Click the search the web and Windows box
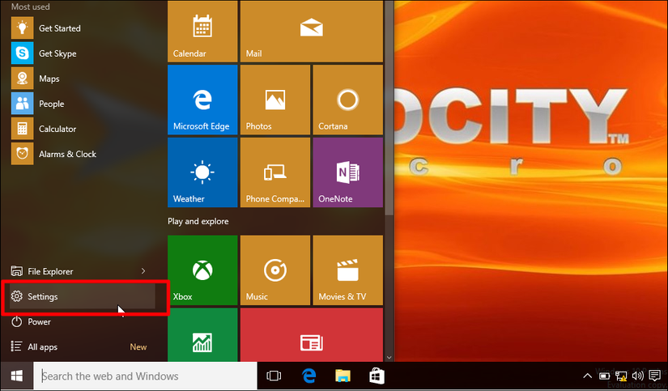Image resolution: width=668 pixels, height=391 pixels. pos(146,376)
